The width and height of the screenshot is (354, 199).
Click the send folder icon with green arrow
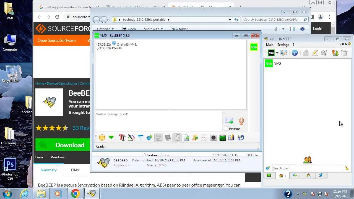pos(195,137)
